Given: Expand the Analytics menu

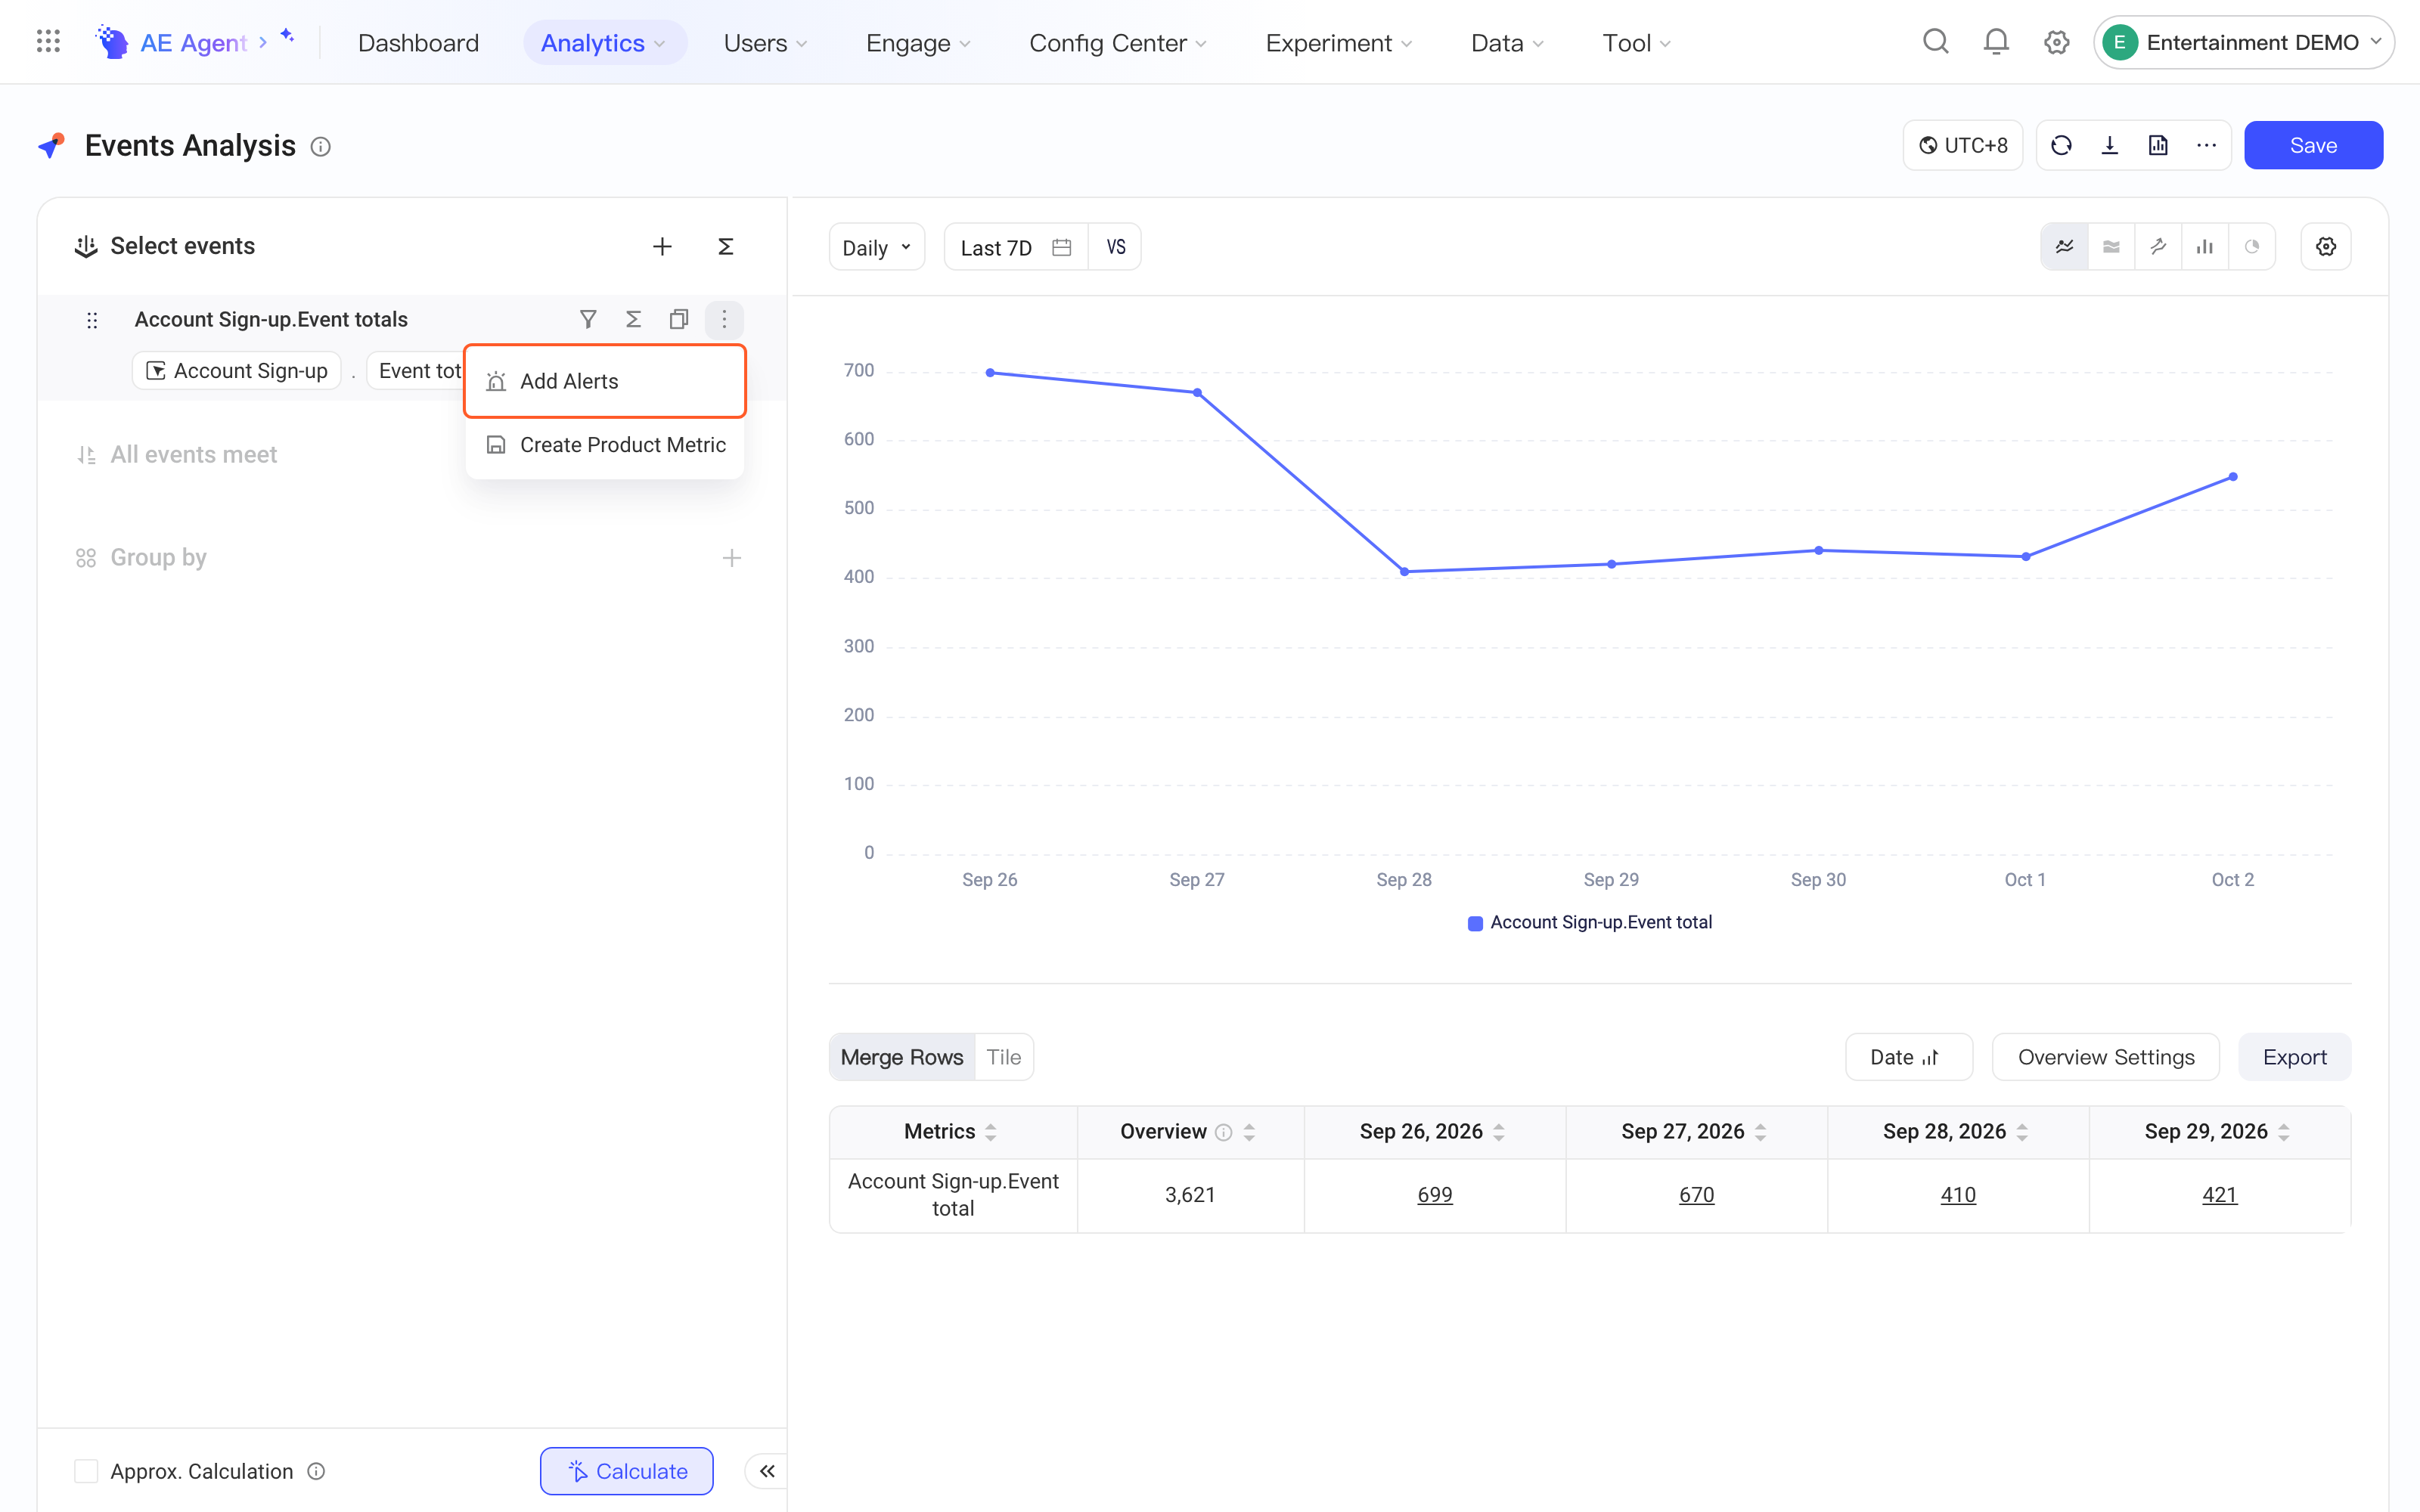Looking at the screenshot, I should (604, 42).
